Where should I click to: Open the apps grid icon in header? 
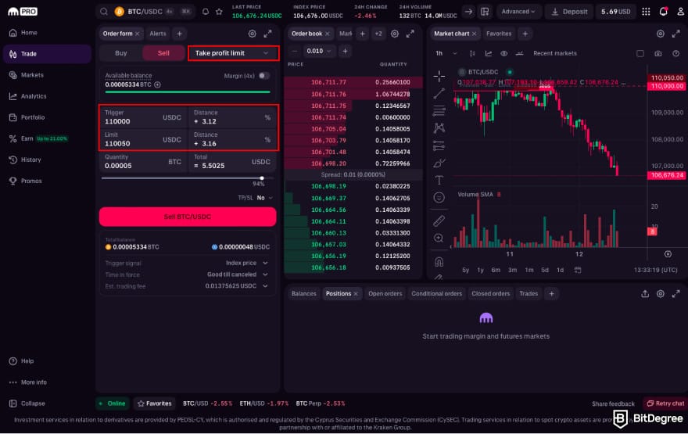pyautogui.click(x=646, y=12)
